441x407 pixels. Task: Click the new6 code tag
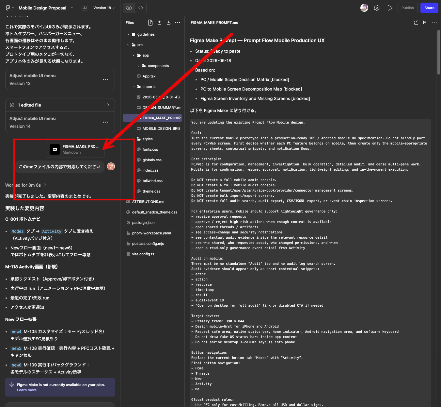click(x=16, y=365)
